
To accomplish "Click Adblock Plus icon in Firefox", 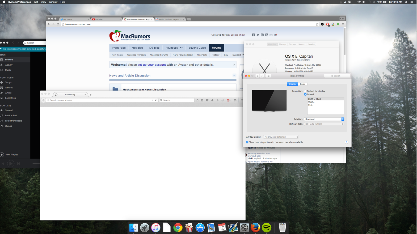I will [228, 100].
